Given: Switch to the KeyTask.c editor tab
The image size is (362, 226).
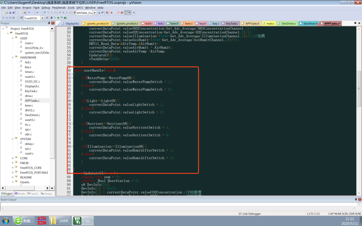Looking at the screenshot, I should point(230,23).
